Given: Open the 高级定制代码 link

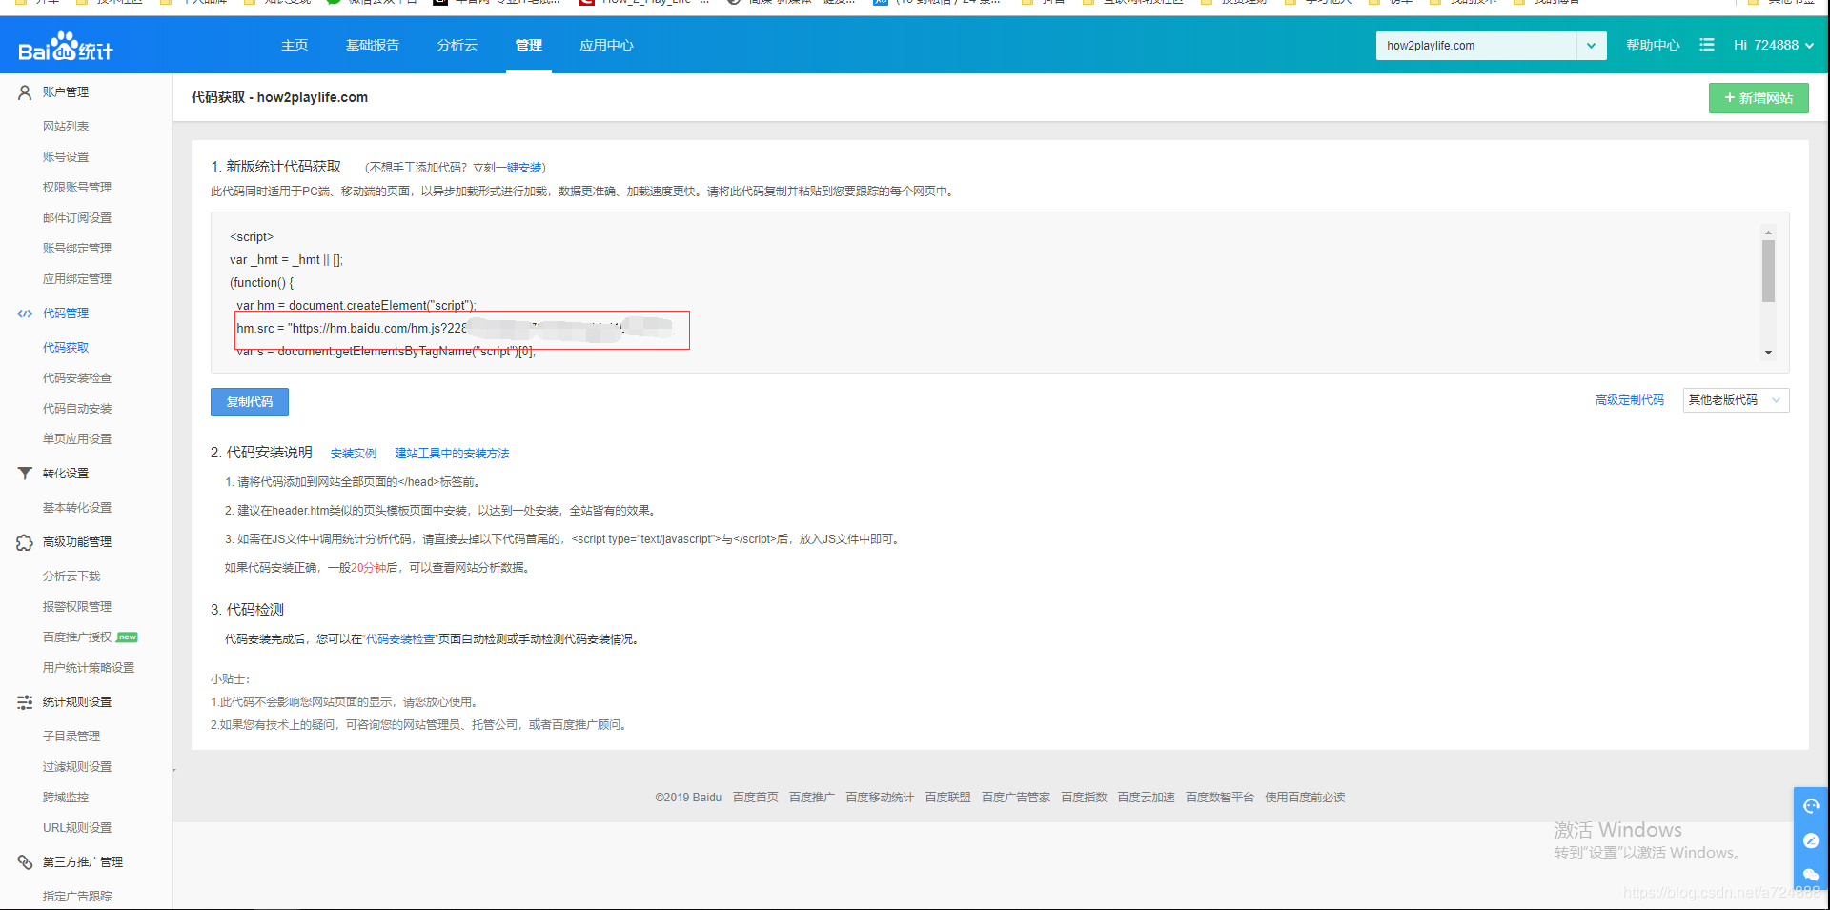Looking at the screenshot, I should (x=1630, y=400).
